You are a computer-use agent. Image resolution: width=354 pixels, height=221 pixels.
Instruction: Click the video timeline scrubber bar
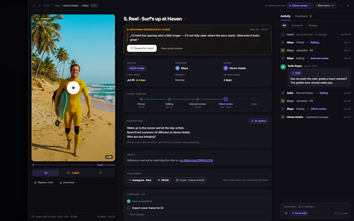coord(64,165)
